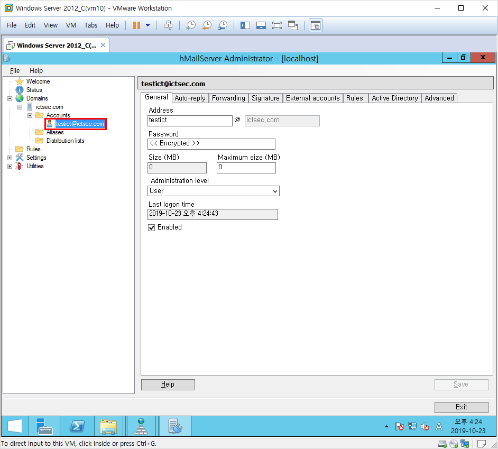The height and width of the screenshot is (449, 498).
Task: Take a snapshot of the VM
Action: [x=190, y=25]
